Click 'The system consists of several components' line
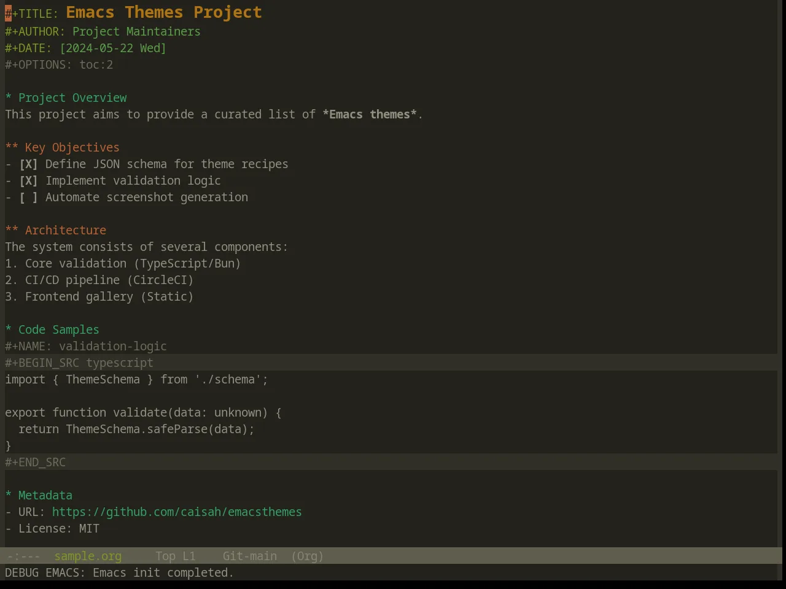Viewport: 786px width, 589px height. tap(146, 247)
